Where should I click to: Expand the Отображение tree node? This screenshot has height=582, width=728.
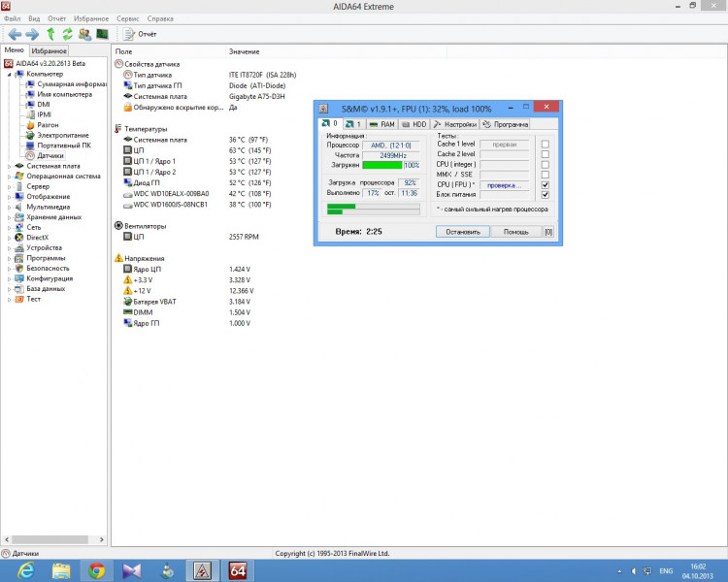click(9, 197)
